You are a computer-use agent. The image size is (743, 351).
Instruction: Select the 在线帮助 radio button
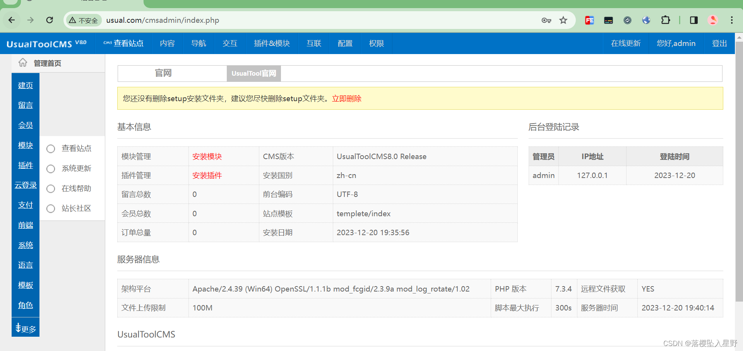click(x=51, y=189)
